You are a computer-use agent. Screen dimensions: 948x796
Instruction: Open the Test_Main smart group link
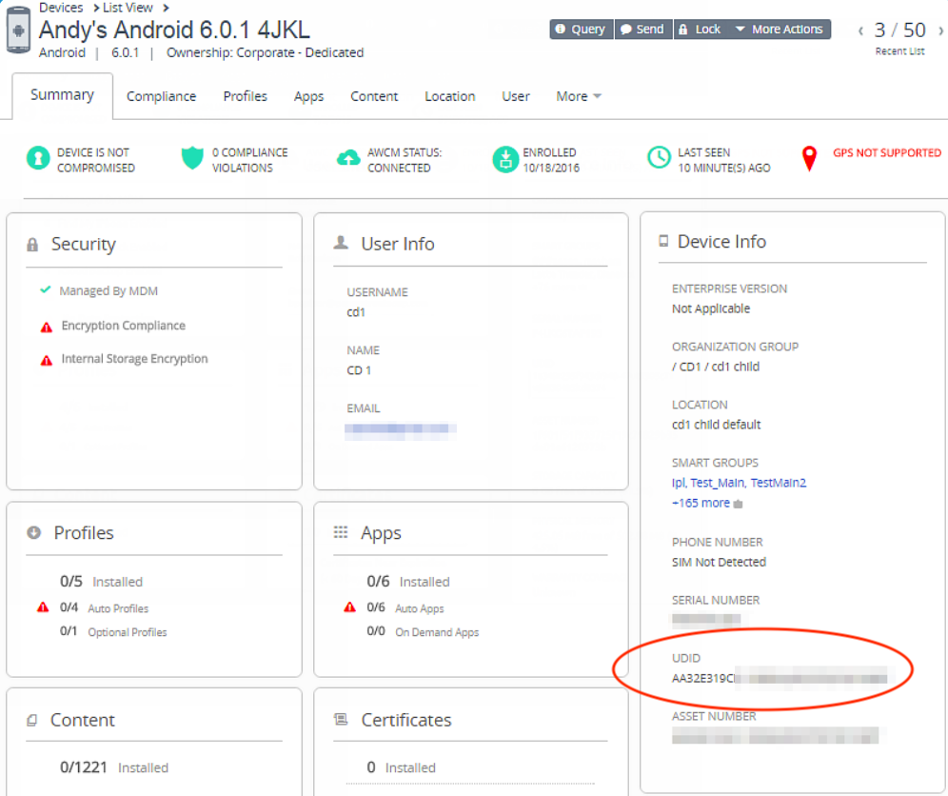717,483
